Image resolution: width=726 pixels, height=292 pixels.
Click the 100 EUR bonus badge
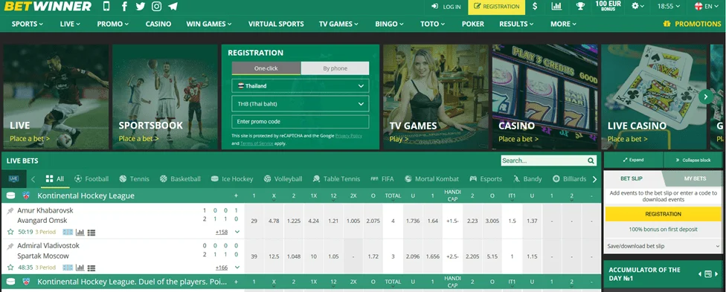pyautogui.click(x=608, y=6)
